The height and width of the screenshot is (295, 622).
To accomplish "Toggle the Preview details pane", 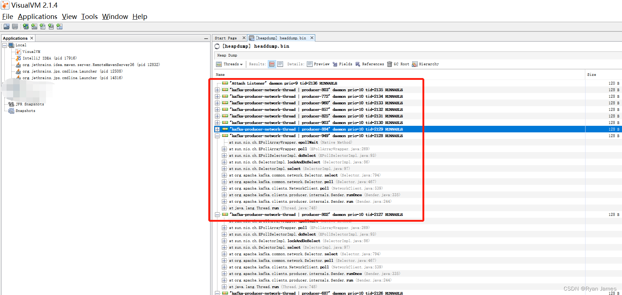I will click(318, 64).
